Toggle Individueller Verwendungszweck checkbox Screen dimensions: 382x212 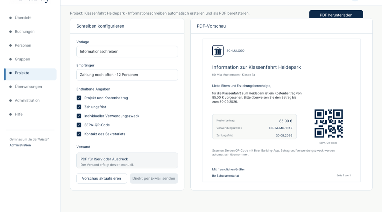pos(79,116)
